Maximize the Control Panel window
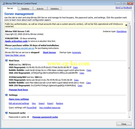Screen dimensions: 135x129 click(124, 3)
